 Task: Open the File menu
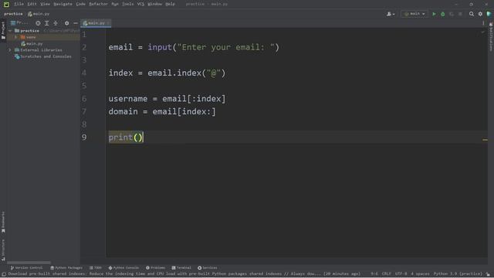pyautogui.click(x=19, y=4)
